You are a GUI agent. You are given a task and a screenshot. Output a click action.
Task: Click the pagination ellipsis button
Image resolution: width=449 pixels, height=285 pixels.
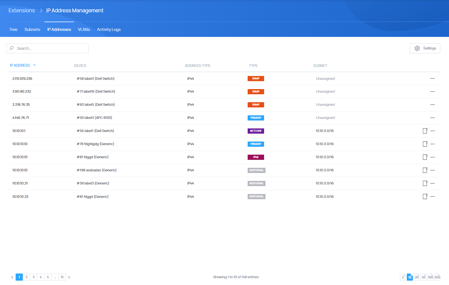click(x=55, y=277)
